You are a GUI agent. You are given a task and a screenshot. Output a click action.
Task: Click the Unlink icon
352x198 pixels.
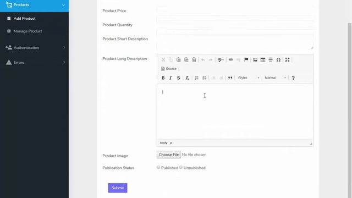coord(238,60)
